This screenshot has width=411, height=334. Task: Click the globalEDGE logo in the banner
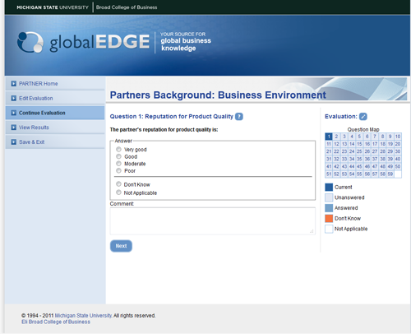(x=84, y=42)
